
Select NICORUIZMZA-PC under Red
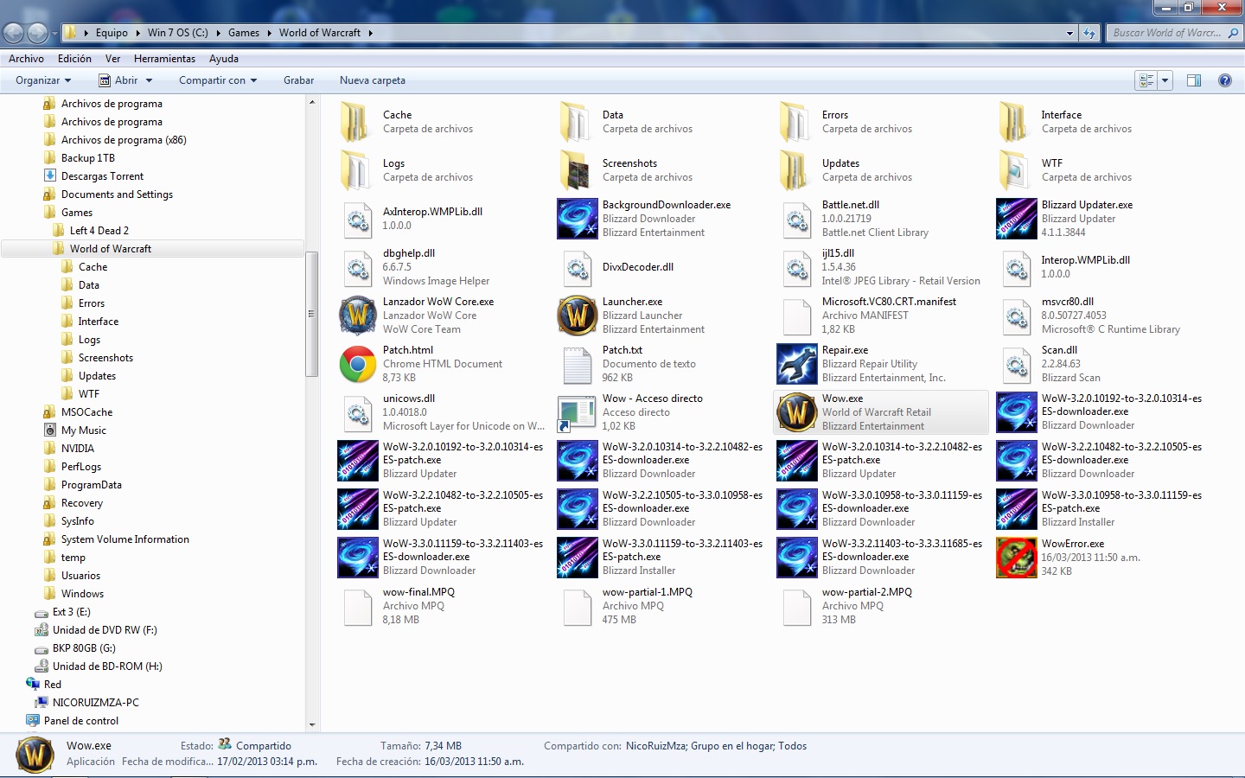[95, 703]
